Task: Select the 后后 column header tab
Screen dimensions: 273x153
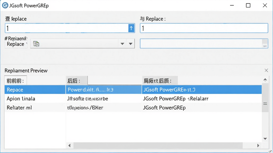Action: point(77,80)
